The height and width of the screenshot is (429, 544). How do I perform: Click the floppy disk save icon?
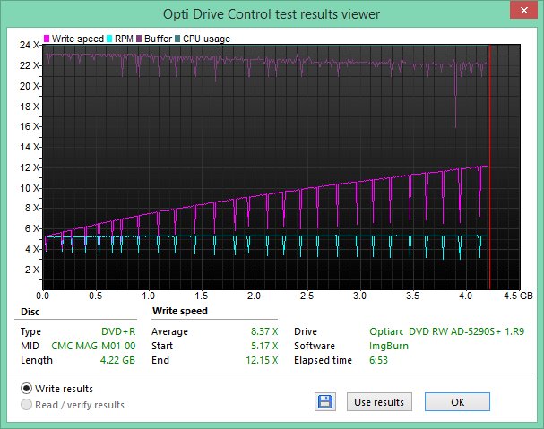(325, 402)
